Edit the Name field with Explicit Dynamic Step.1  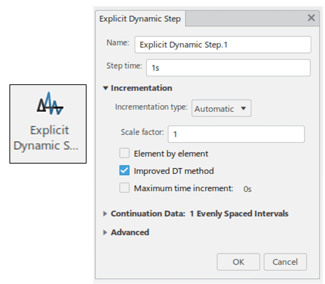[x=223, y=45]
